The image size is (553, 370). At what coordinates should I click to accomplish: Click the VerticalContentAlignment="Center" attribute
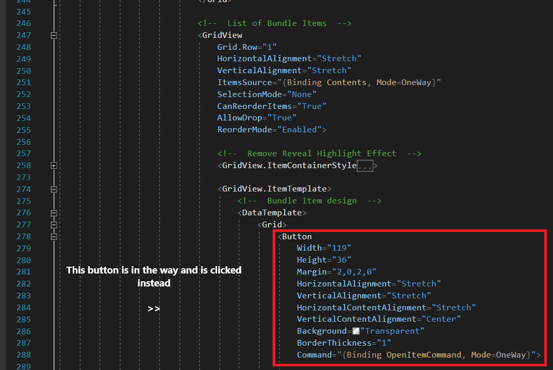point(379,319)
